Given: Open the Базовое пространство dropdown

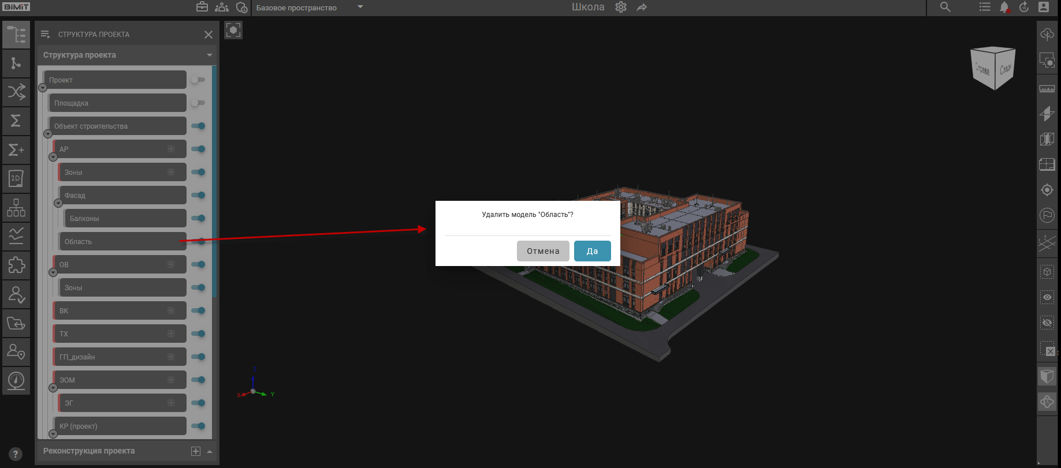Looking at the screenshot, I should point(360,8).
